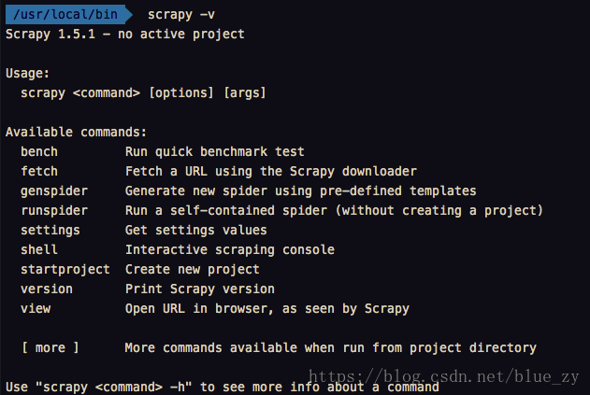Click the text 'Run quick benchmark test'
The image size is (590, 395).
coord(214,151)
